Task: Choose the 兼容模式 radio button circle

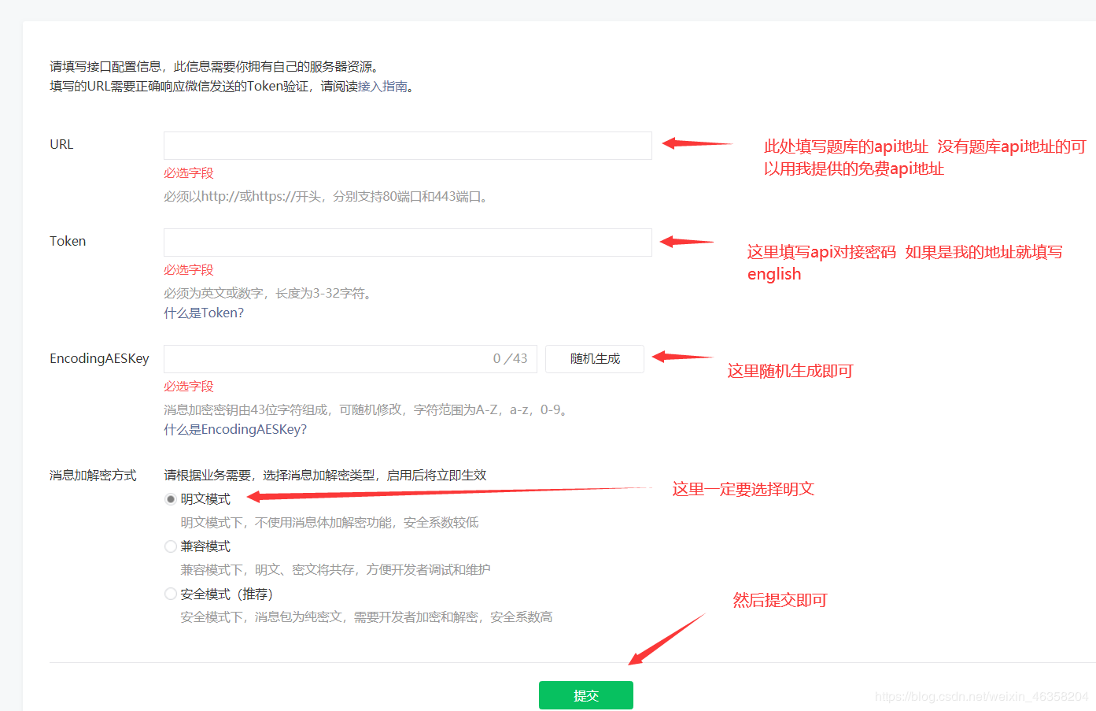Action: point(171,546)
